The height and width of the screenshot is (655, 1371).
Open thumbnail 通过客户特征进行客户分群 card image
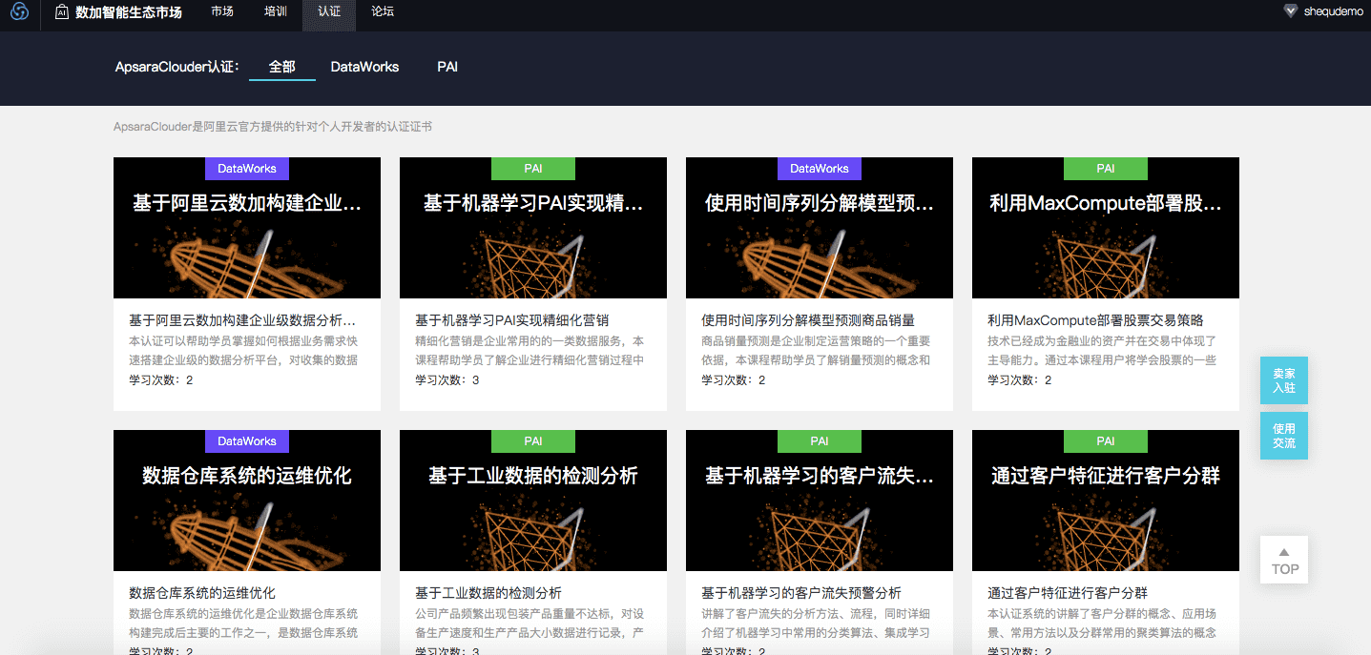pyautogui.click(x=1106, y=501)
